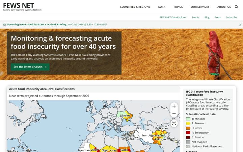Click the Sub-national level data heading
The height and width of the screenshot is (152, 243).
point(201,114)
